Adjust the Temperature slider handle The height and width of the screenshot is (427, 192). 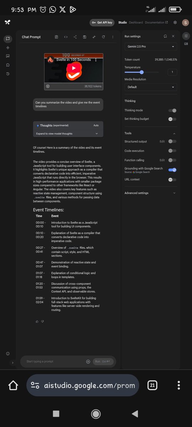(142, 72)
